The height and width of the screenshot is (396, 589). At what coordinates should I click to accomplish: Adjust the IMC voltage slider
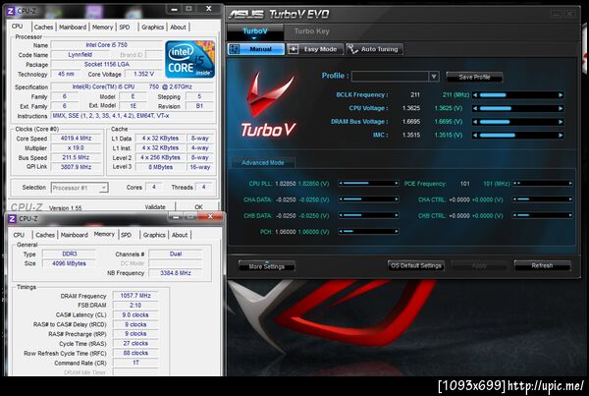pos(518,136)
